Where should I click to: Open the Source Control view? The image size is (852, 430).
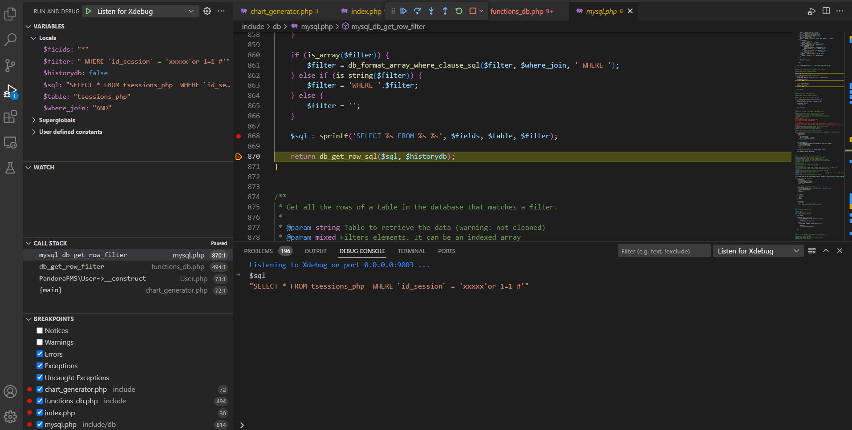(10, 65)
